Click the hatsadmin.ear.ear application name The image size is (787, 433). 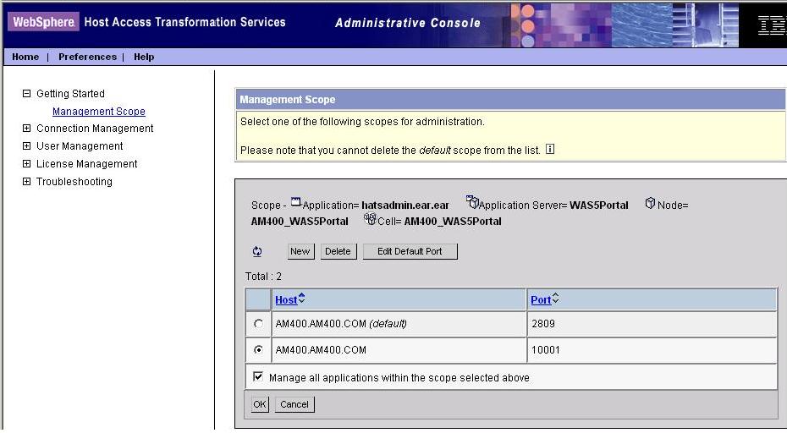click(405, 206)
